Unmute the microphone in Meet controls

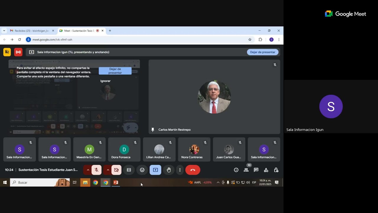point(97,170)
